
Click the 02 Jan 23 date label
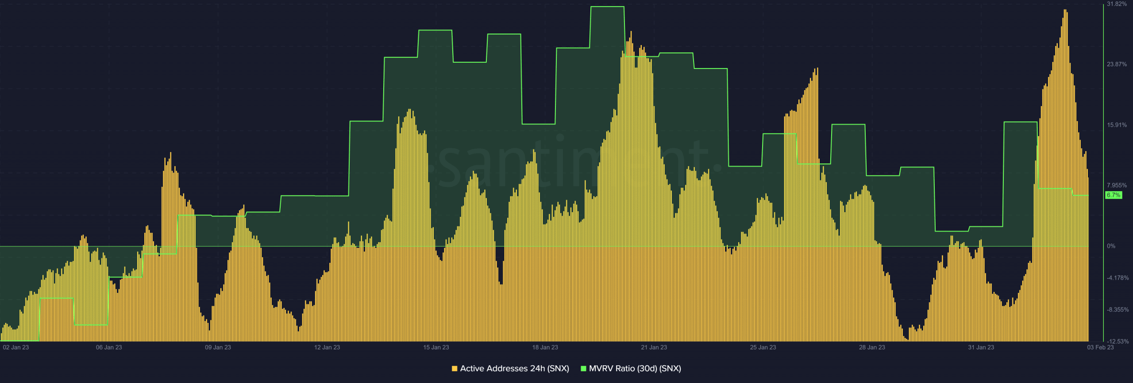[16, 347]
